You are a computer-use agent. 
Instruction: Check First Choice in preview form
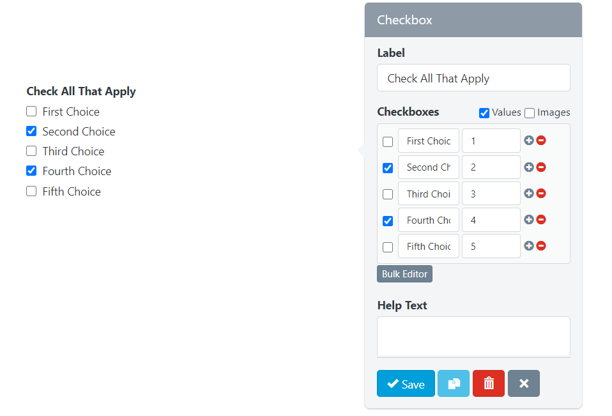[31, 111]
